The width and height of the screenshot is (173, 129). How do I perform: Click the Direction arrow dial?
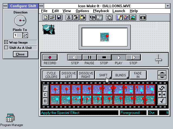point(20,20)
